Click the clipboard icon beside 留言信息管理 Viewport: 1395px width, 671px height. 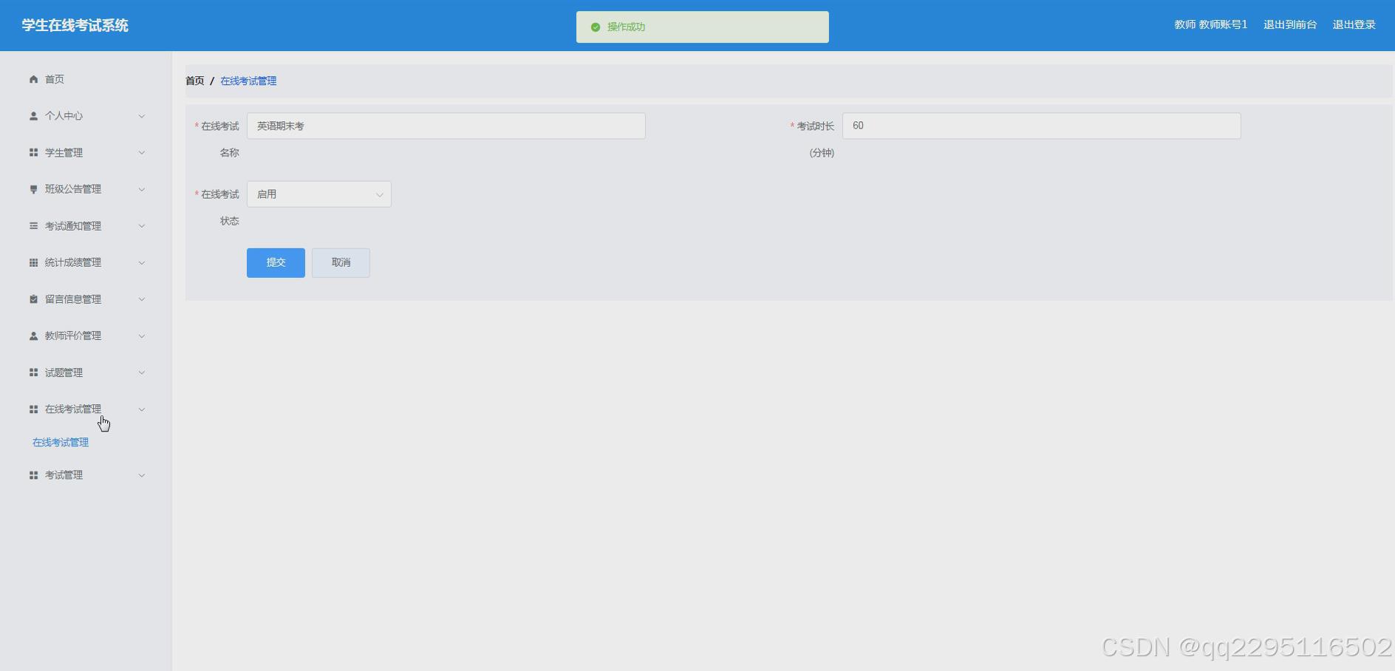click(x=33, y=299)
